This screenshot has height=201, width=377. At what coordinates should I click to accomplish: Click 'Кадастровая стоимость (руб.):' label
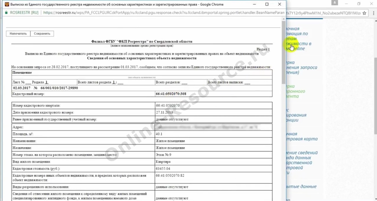[x=36, y=169]
